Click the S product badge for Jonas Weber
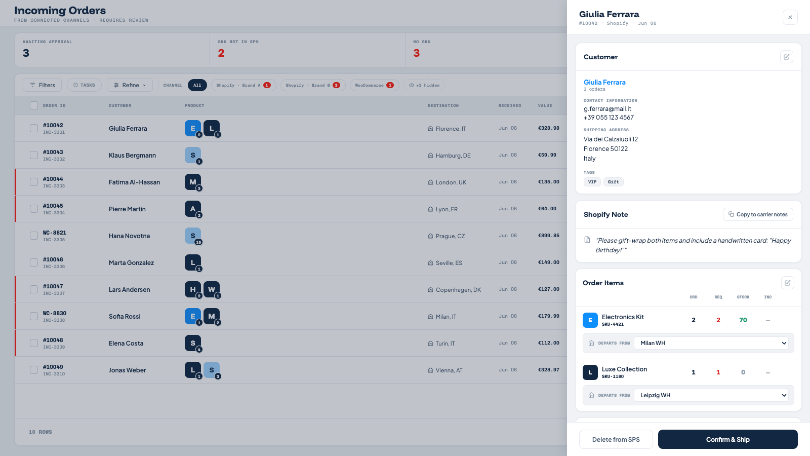 (212, 370)
